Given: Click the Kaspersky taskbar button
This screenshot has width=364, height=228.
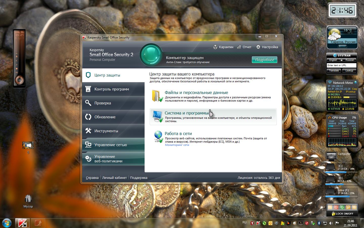Looking at the screenshot, I should pyautogui.click(x=22, y=223).
